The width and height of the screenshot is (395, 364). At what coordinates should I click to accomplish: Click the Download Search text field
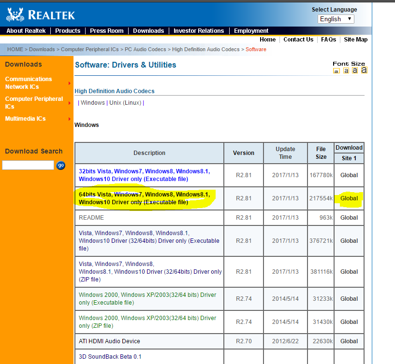28,165
